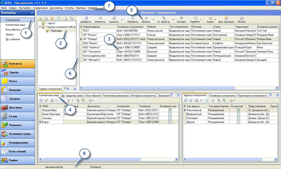Uncheck default checkbox for Фактический address
Screen dimensions: 281x169
pos(238,110)
